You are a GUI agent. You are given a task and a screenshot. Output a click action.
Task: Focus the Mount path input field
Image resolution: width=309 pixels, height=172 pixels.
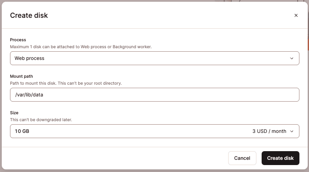click(155, 95)
